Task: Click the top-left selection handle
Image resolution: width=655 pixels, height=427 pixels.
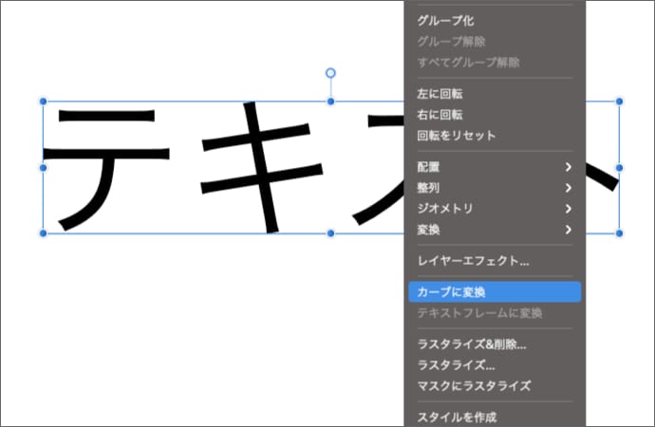Action: click(43, 101)
